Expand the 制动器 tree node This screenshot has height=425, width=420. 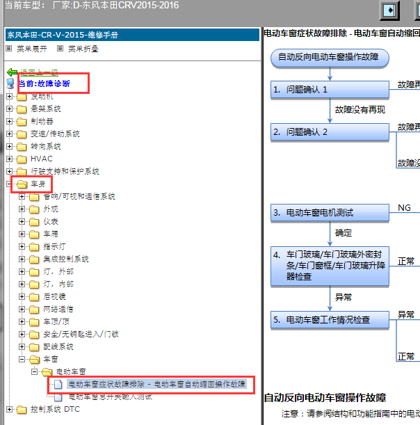click(9, 121)
